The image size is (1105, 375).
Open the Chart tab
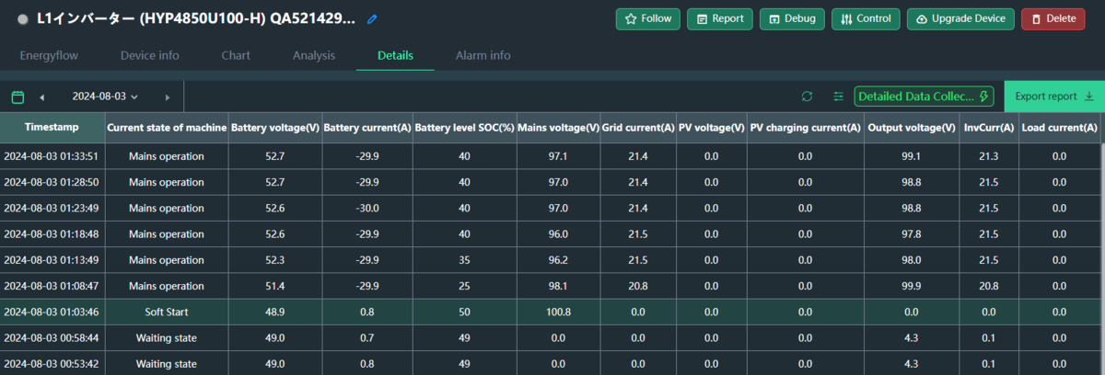236,56
